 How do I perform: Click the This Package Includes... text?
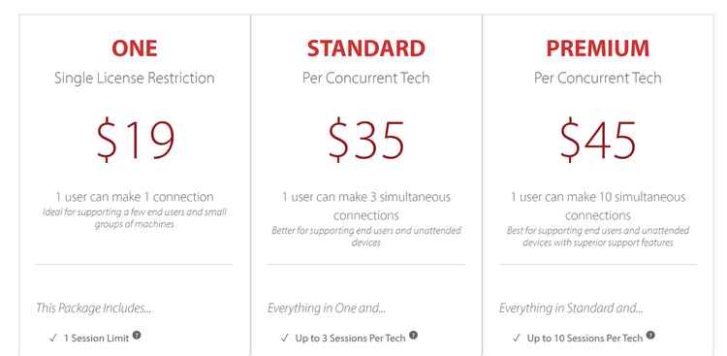pyautogui.click(x=94, y=308)
